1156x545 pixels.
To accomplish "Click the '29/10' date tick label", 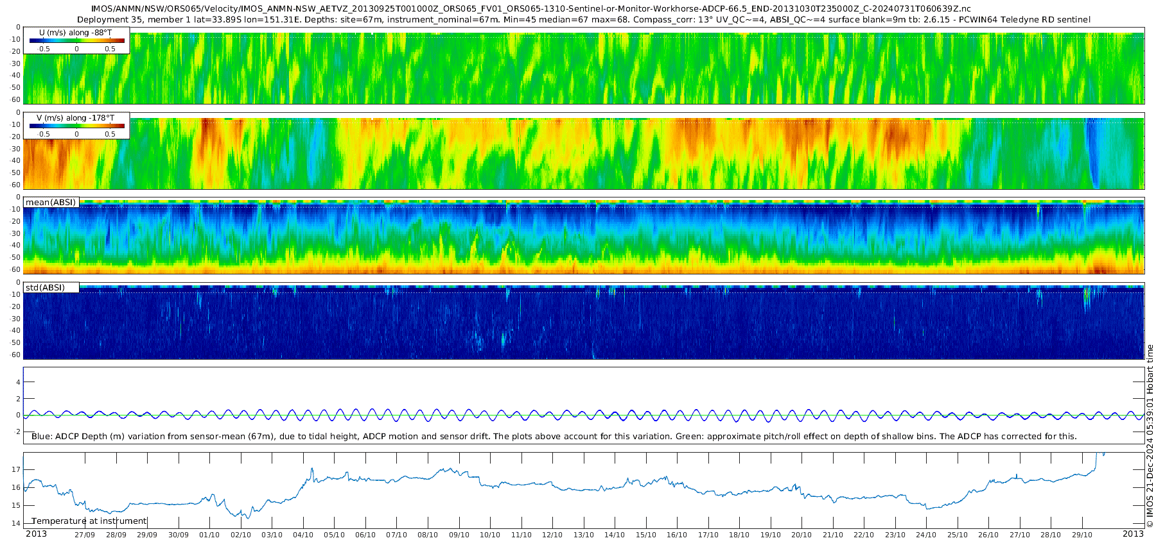I will tap(1082, 535).
